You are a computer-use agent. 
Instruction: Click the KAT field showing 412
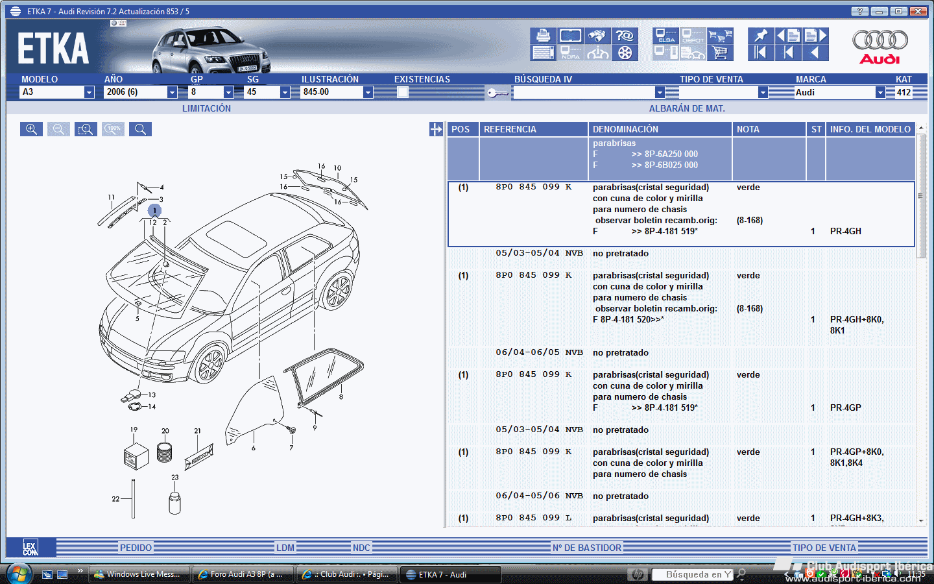[904, 92]
